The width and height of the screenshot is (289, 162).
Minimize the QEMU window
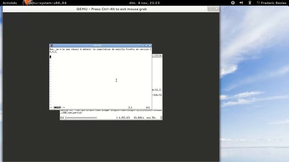coord(210,9)
